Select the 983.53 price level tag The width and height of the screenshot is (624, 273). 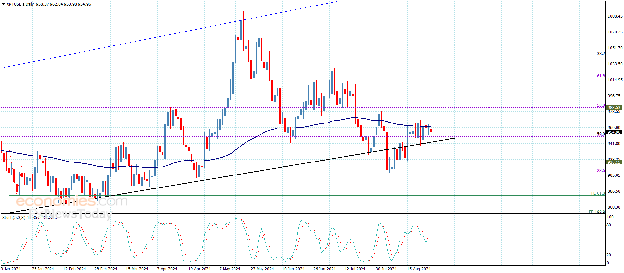[x=614, y=107]
